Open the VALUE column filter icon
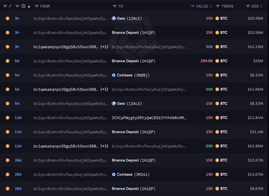The height and width of the screenshot is (196, 269). point(192,6)
